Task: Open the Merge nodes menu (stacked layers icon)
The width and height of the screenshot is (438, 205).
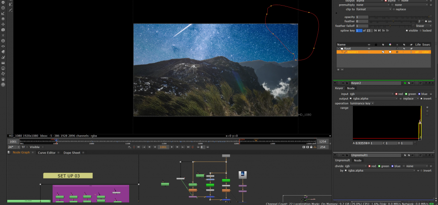Action: pos(3,19)
